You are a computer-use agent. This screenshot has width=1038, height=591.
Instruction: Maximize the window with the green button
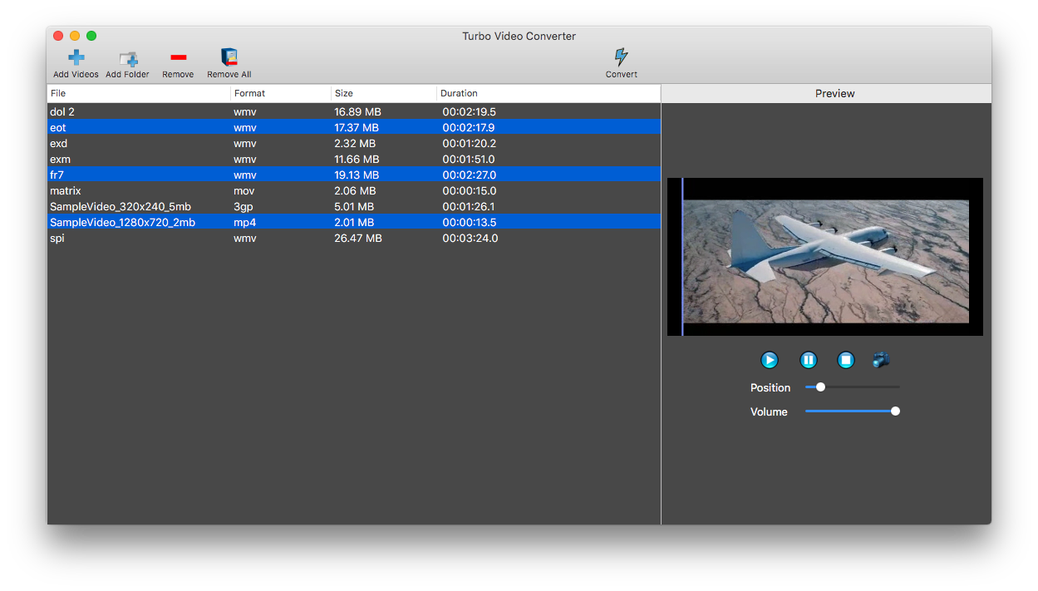91,36
